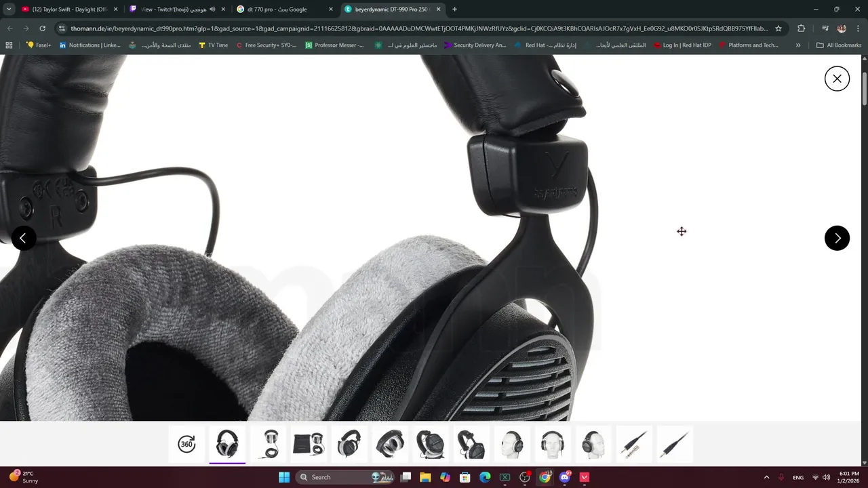Screen dimensions: 868x488
Task: Close the enlarged image viewer
Action: coord(837,79)
